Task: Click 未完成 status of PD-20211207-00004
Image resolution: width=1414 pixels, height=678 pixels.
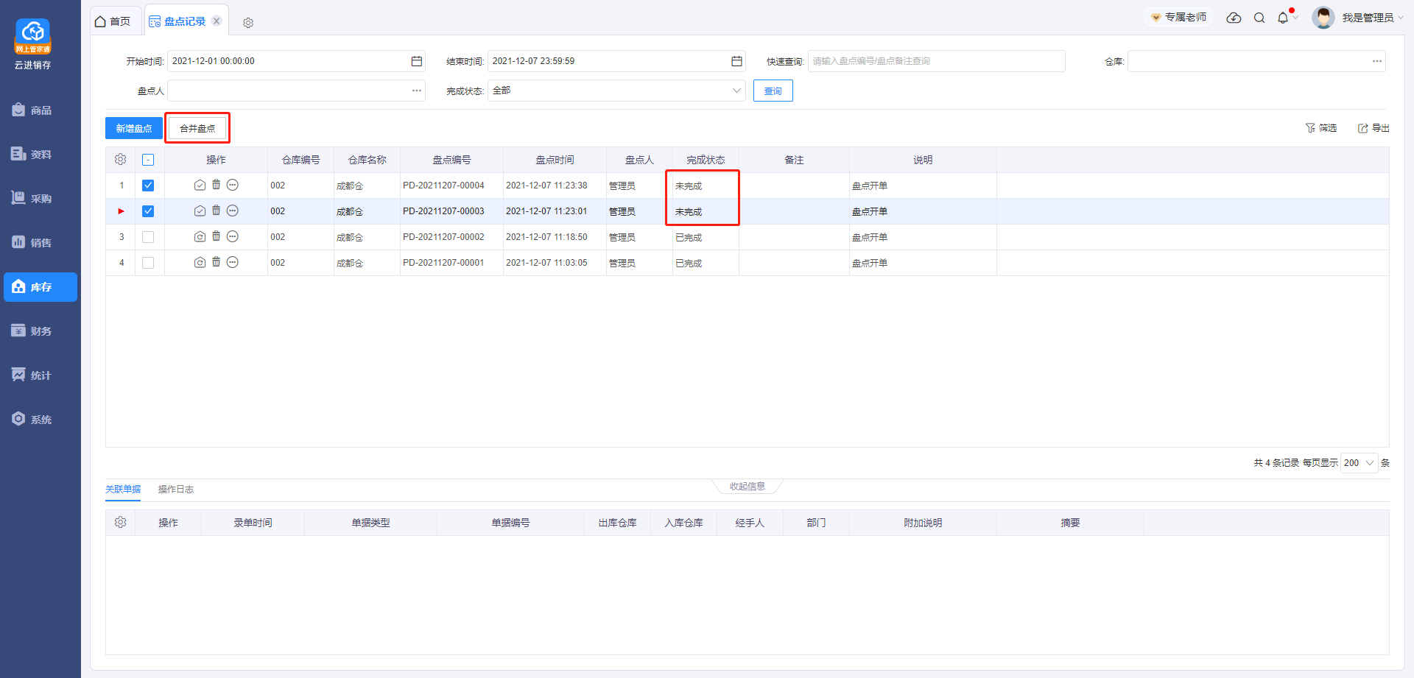Action: click(689, 186)
